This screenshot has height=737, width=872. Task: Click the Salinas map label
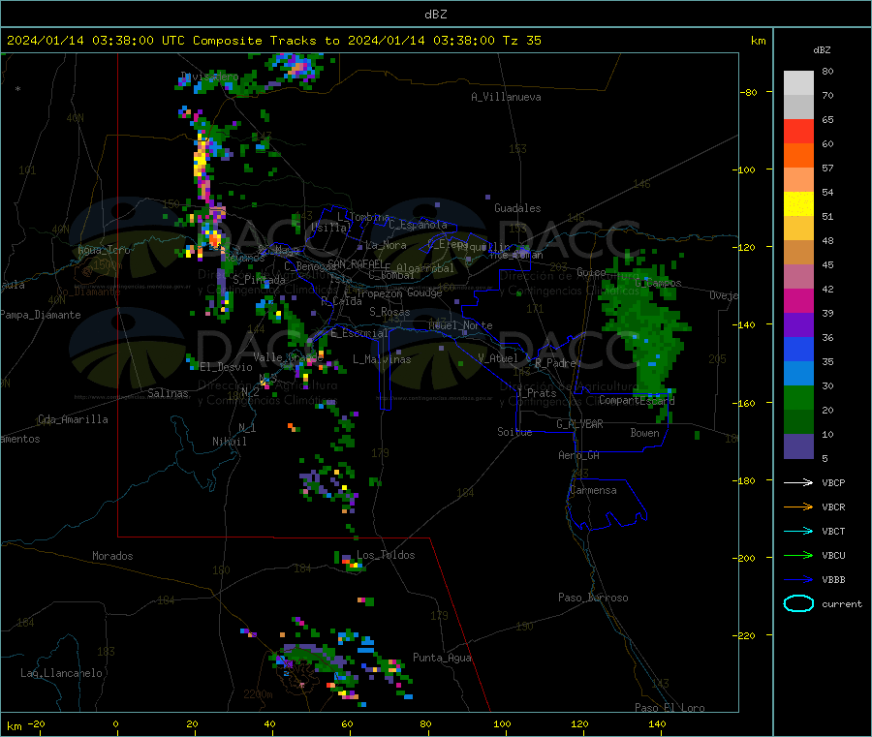pos(168,393)
